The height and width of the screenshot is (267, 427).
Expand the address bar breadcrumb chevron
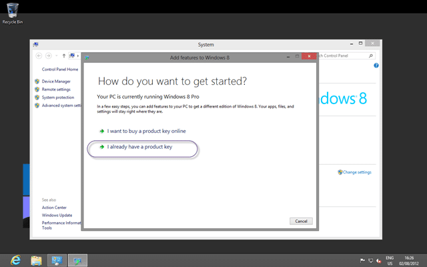point(78,55)
